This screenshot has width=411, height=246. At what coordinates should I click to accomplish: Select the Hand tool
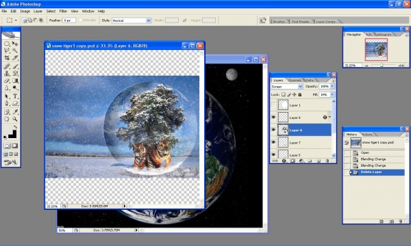[7, 119]
